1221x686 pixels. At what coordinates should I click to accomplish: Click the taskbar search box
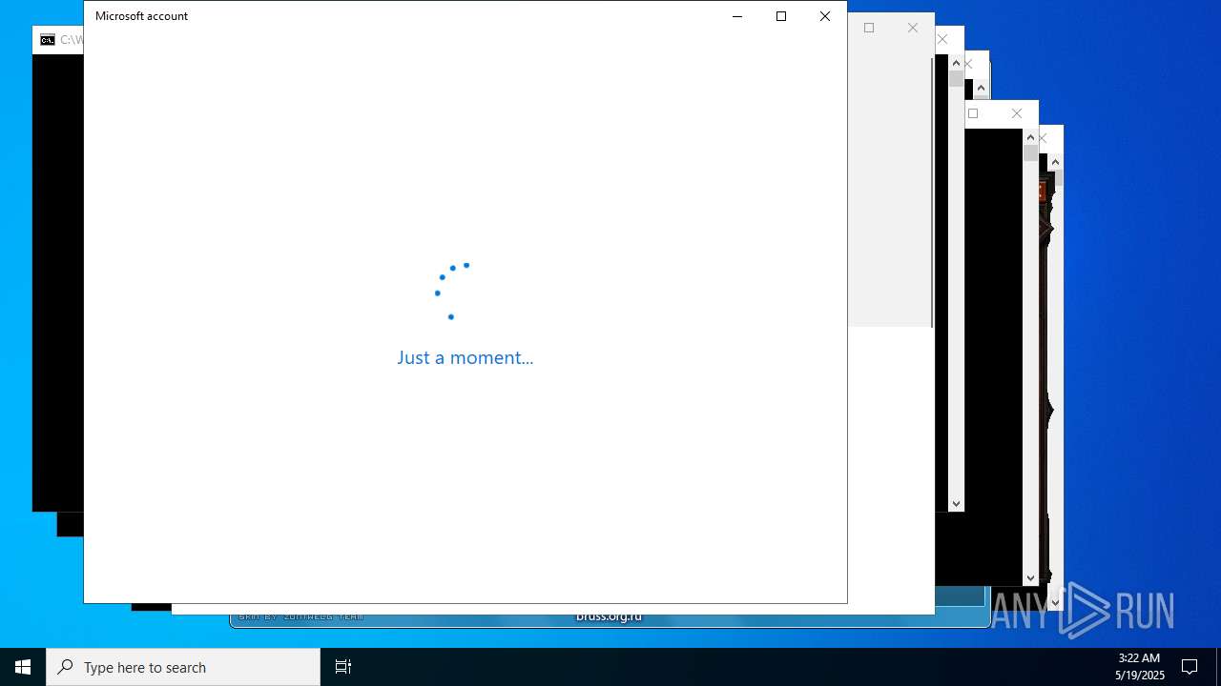coord(183,667)
